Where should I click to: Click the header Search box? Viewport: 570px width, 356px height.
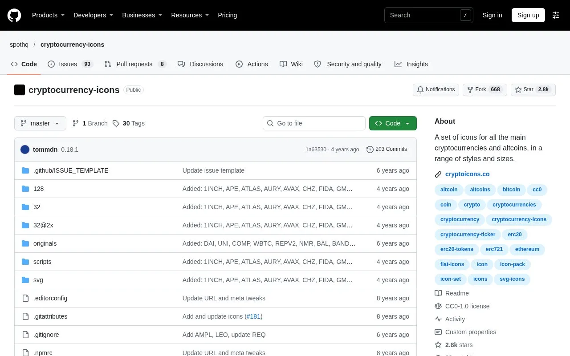(429, 15)
